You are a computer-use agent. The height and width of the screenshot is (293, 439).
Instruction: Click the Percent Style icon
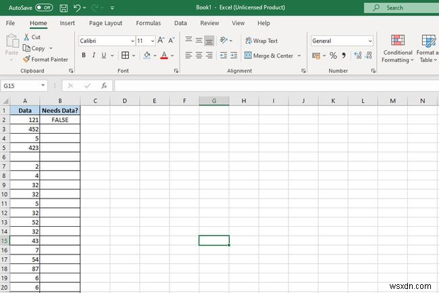click(333, 55)
